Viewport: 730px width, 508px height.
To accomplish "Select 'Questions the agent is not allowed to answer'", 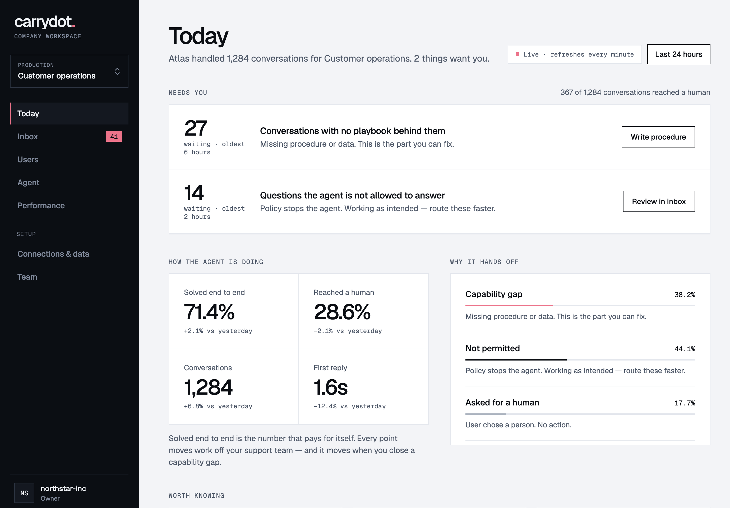I will tap(352, 196).
